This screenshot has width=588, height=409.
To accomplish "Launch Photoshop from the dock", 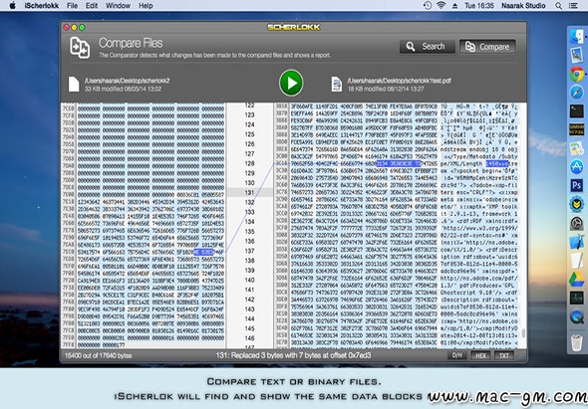I will click(577, 185).
